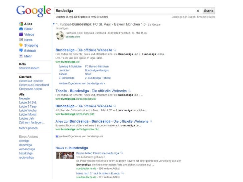Screen dimensions: 243x182
Task: Open FC Bayern München sitelink
Action: [97, 66]
